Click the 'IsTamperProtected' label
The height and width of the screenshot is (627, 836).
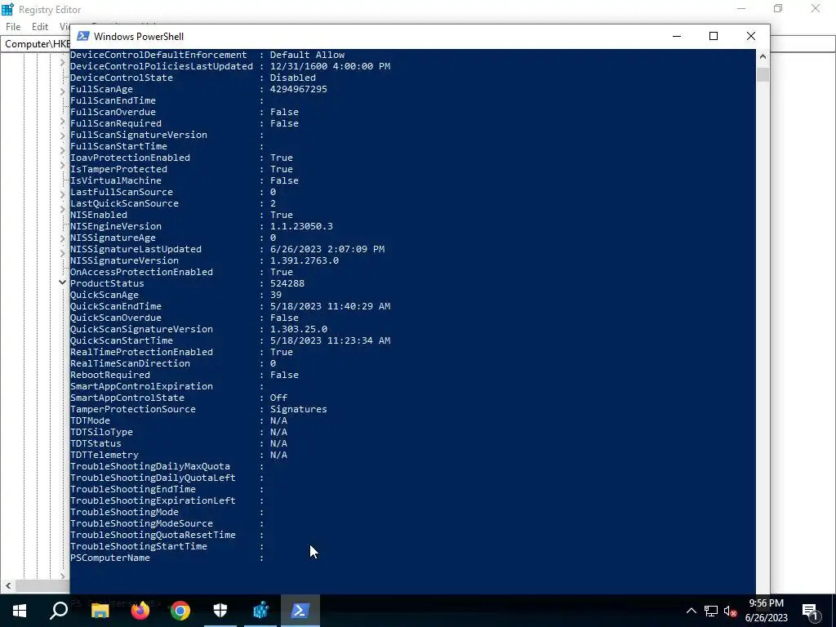(x=118, y=169)
